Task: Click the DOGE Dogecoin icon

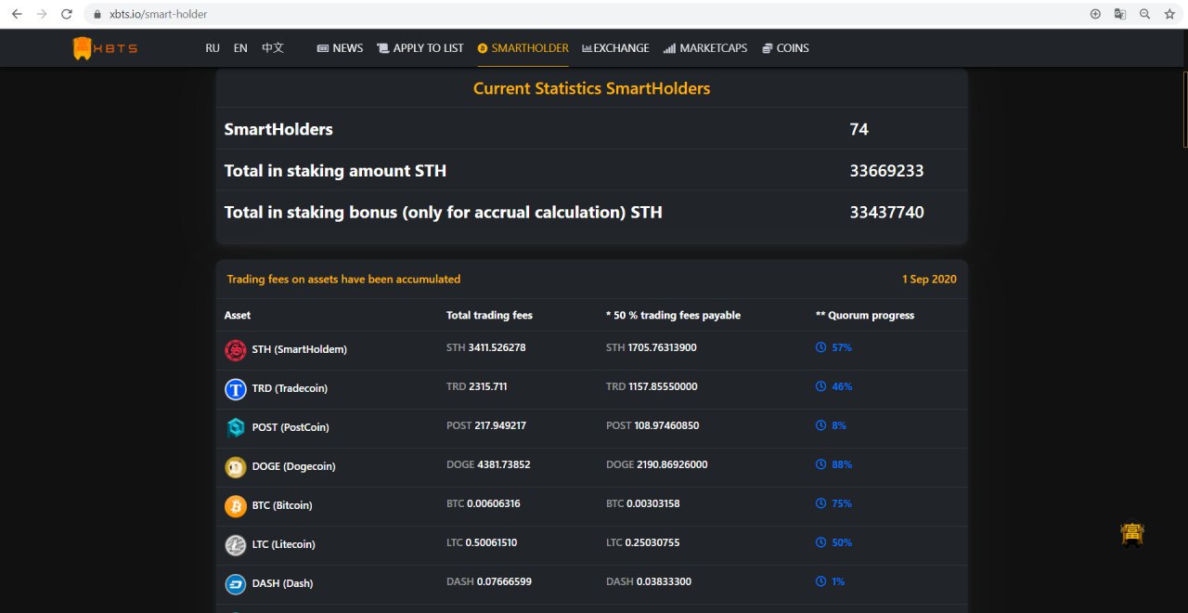Action: [x=236, y=467]
